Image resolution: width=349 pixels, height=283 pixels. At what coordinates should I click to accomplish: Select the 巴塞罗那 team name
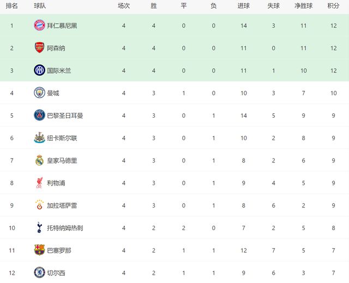59,250
